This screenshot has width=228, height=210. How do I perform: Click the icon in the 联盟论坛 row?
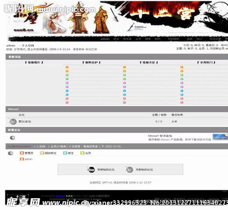pyautogui.click(x=13, y=138)
